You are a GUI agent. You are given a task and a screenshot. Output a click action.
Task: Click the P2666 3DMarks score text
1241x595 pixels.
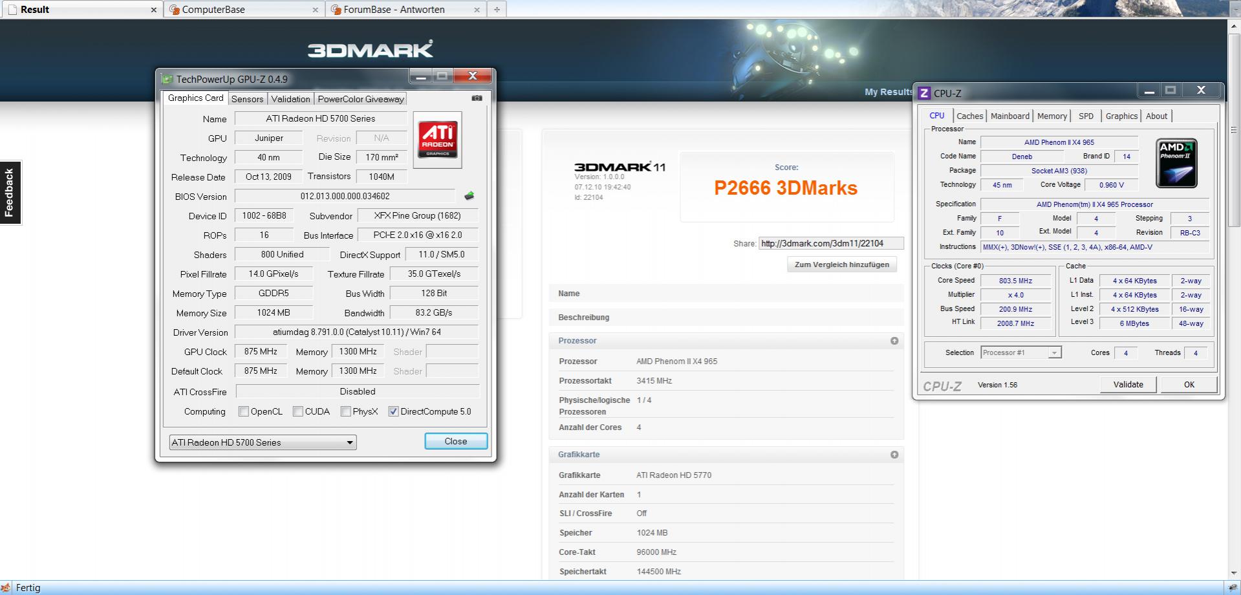[x=785, y=188]
